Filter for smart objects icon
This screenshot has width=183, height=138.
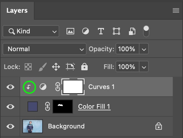point(132,31)
